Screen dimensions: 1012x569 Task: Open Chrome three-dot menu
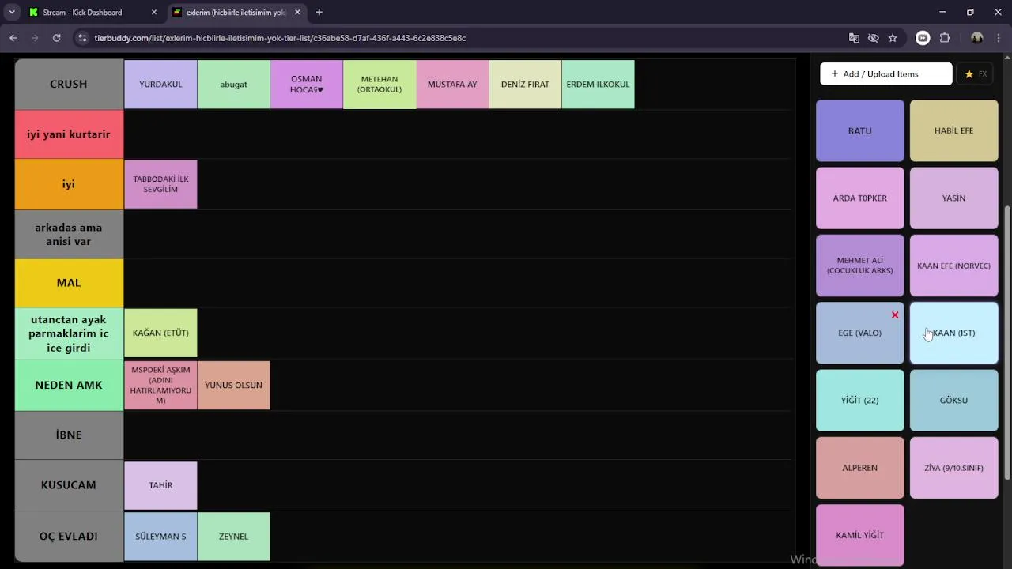coord(999,38)
